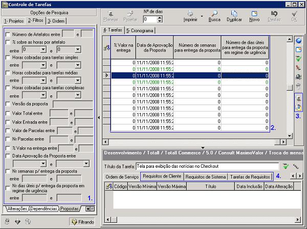307x229 pixels.
Task: Click the wrench icon beside Título da Tarefa
Action: [296, 166]
